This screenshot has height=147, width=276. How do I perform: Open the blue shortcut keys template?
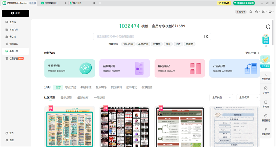pyautogui.click(x=235, y=126)
